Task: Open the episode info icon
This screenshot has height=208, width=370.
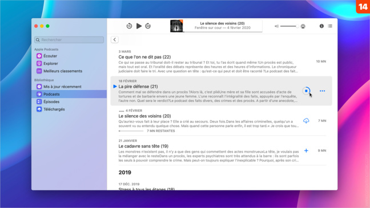Action: [321, 26]
